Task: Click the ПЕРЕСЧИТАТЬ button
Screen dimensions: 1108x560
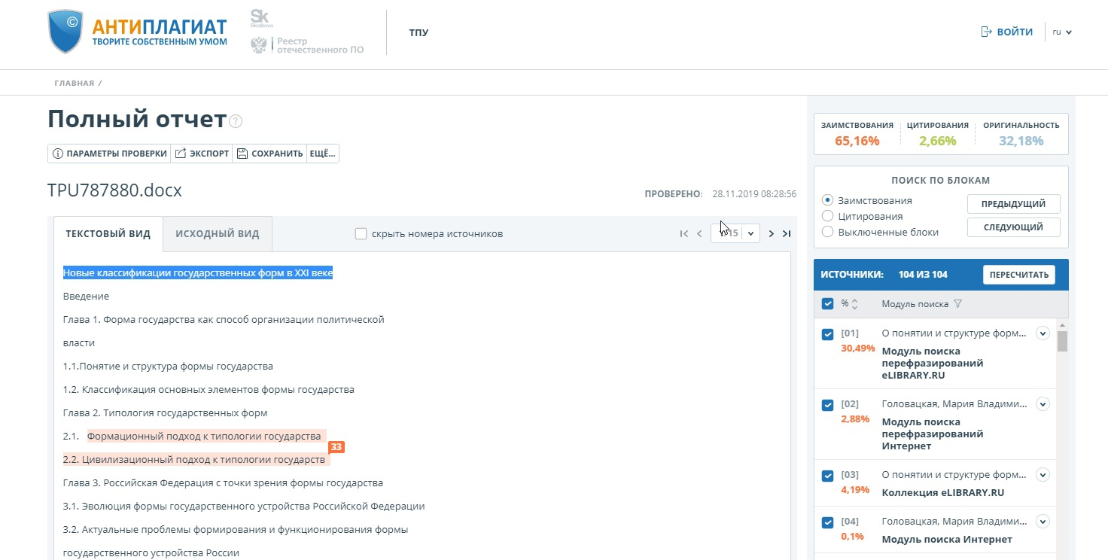Action: tap(1018, 275)
